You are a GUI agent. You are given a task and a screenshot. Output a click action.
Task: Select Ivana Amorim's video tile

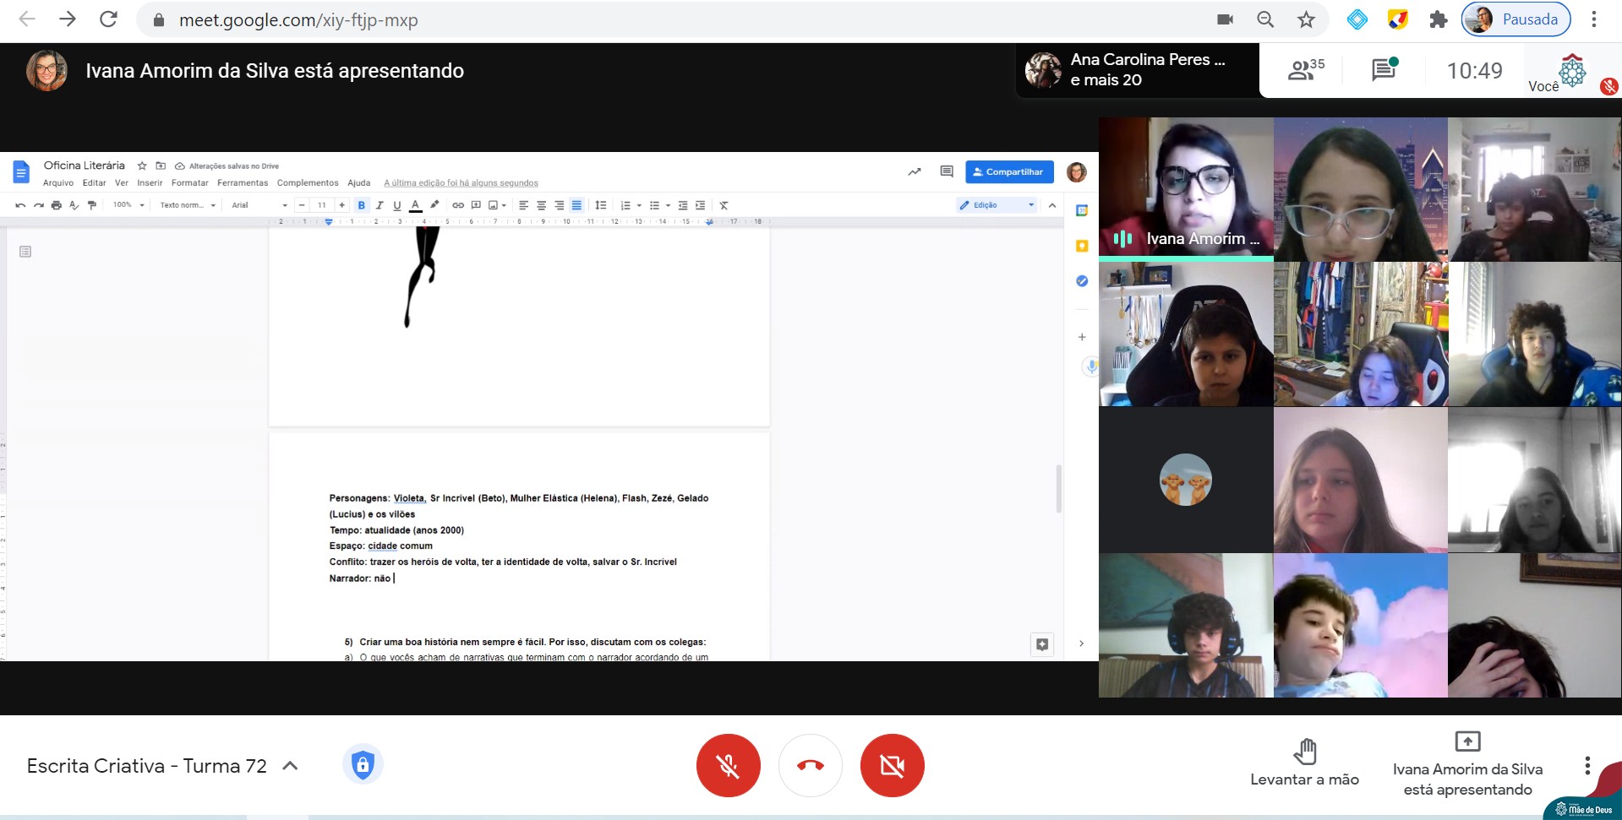coord(1185,189)
